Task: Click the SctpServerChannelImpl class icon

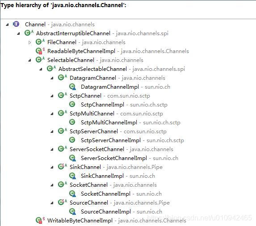Action: coord(72,140)
